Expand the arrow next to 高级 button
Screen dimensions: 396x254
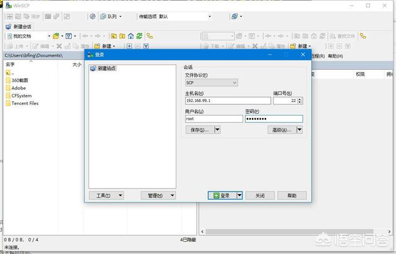click(x=299, y=130)
